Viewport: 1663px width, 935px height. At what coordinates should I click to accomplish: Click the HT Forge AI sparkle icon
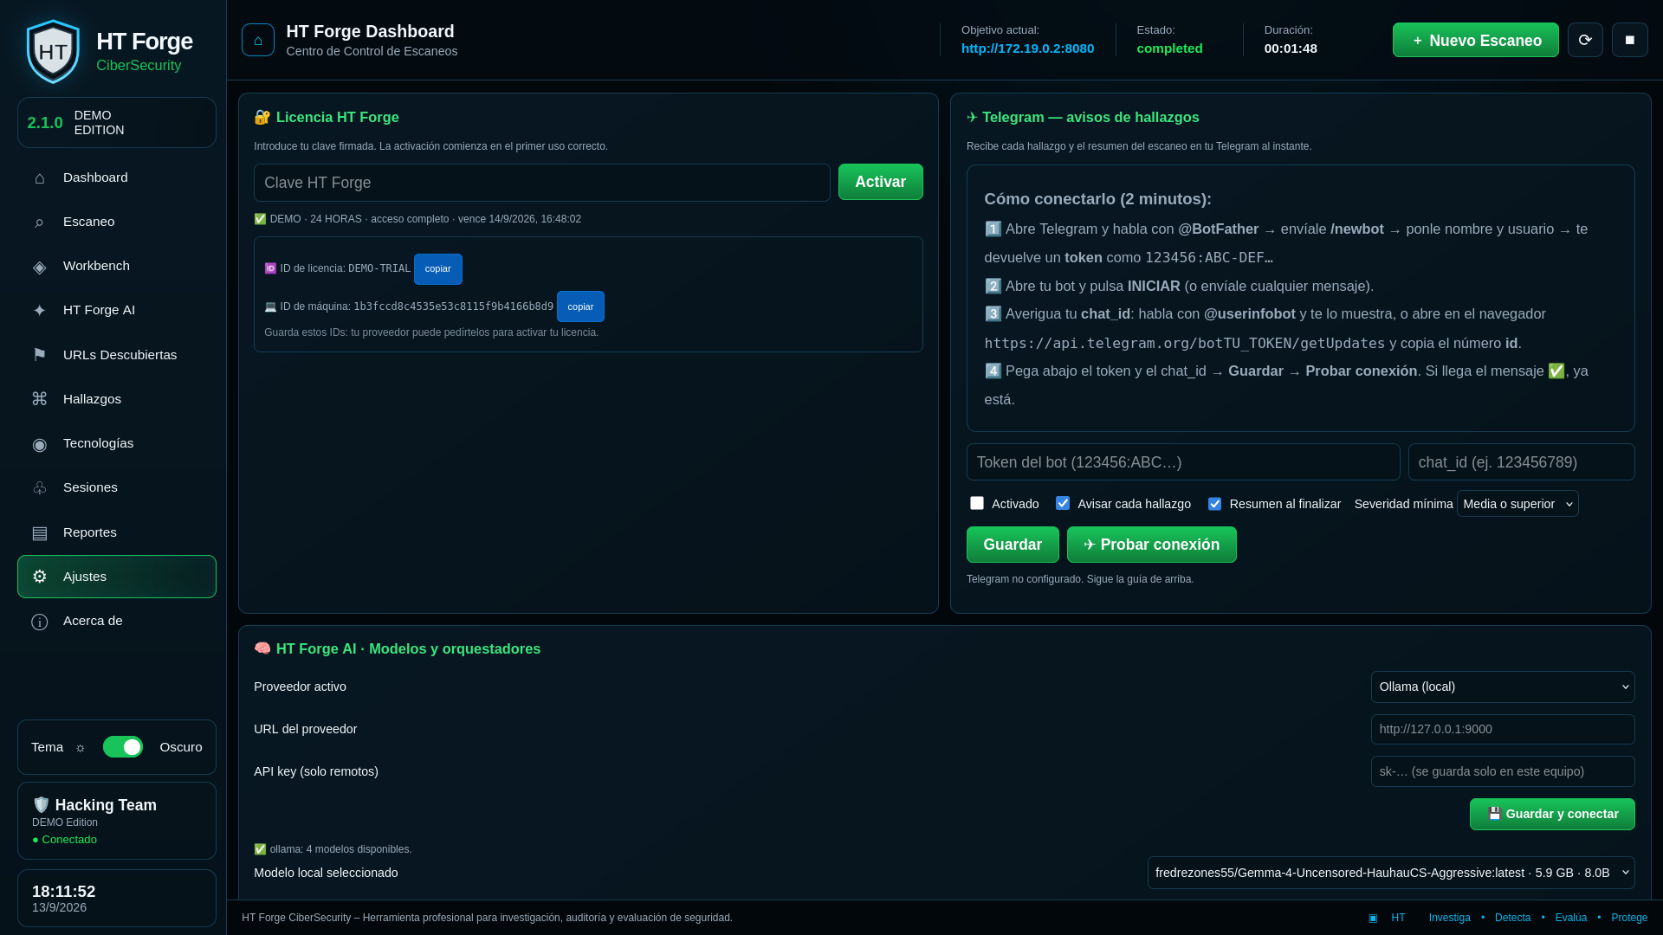click(x=39, y=310)
